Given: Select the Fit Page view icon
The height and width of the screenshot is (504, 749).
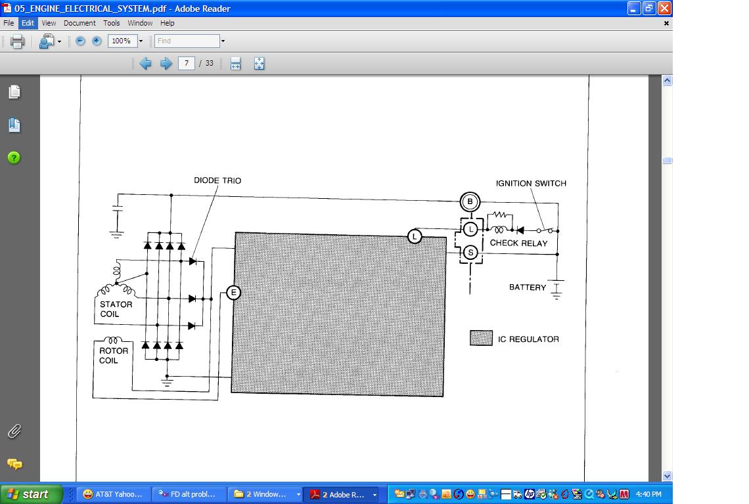Looking at the screenshot, I should [x=259, y=64].
